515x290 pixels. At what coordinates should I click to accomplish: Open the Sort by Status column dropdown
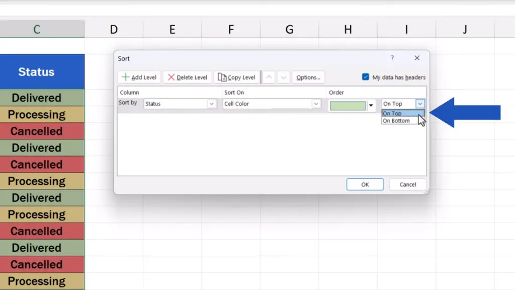212,104
